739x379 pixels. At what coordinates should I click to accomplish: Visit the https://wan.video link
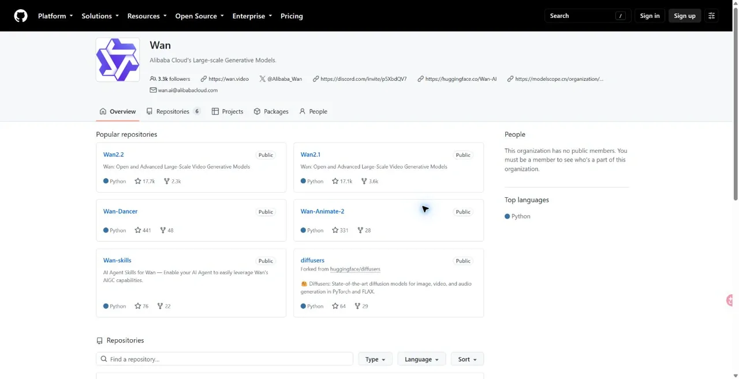(225, 79)
